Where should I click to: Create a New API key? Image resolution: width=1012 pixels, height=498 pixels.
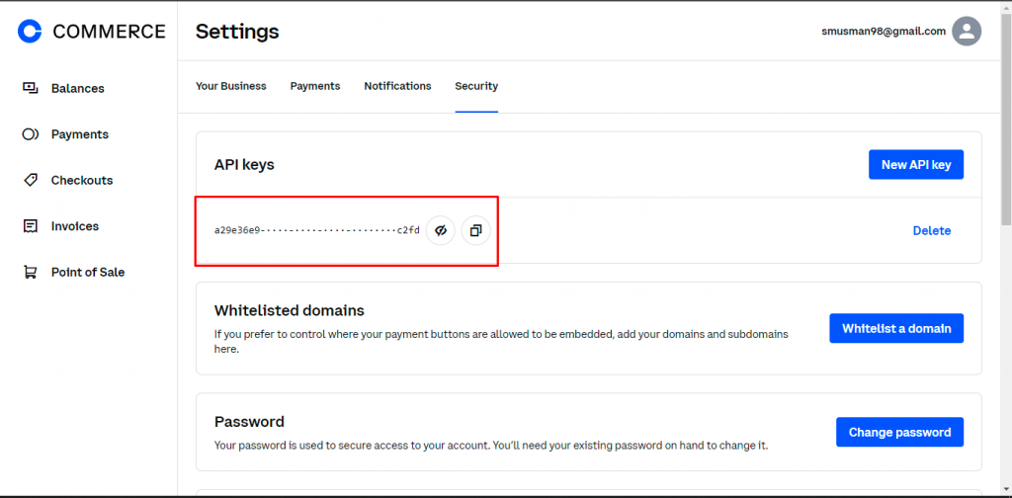pos(915,164)
